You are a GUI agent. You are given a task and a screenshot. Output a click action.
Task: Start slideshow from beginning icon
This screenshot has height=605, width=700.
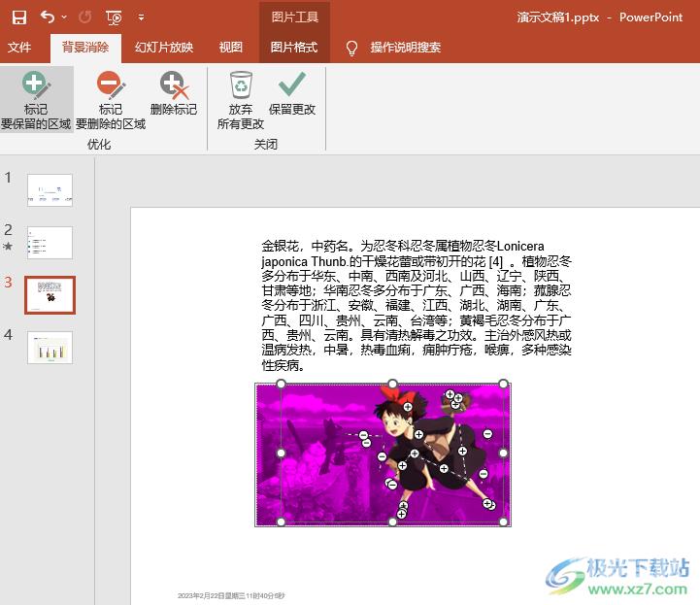pos(114,17)
